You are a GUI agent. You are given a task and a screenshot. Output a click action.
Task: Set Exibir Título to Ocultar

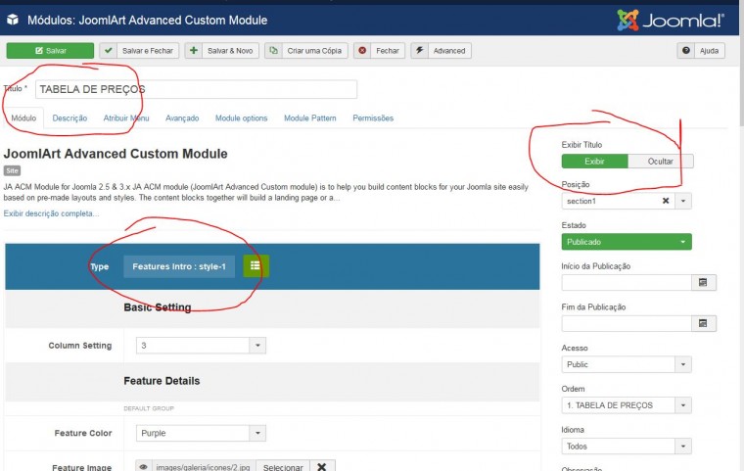point(661,162)
